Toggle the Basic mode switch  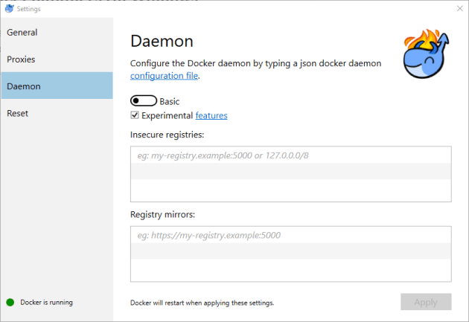[143, 101]
